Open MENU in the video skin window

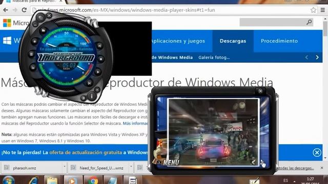171,163
